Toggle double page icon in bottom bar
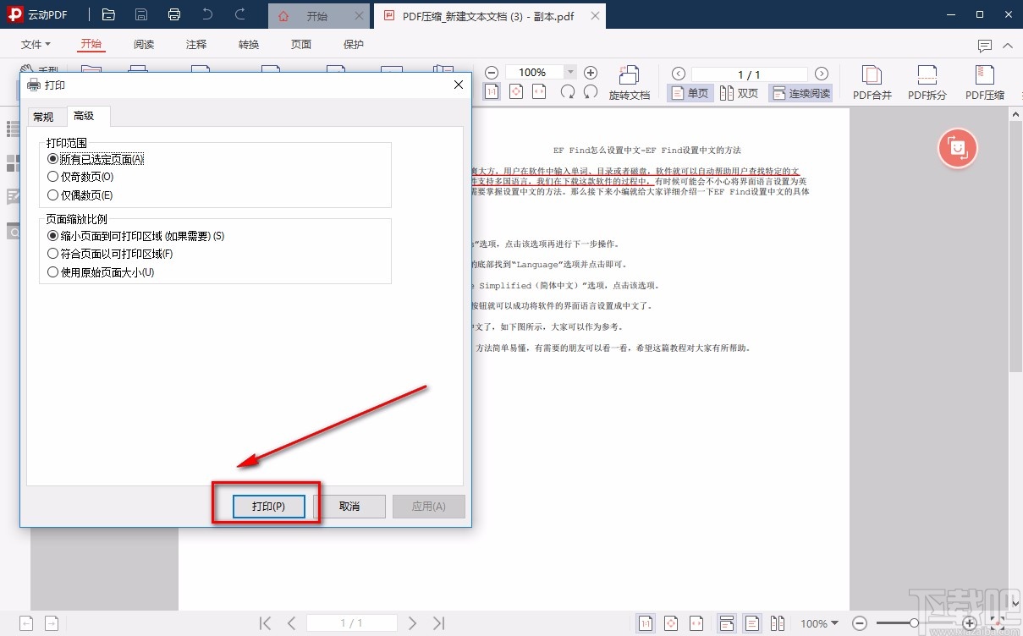Viewport: 1023px width, 636px height. 778,623
